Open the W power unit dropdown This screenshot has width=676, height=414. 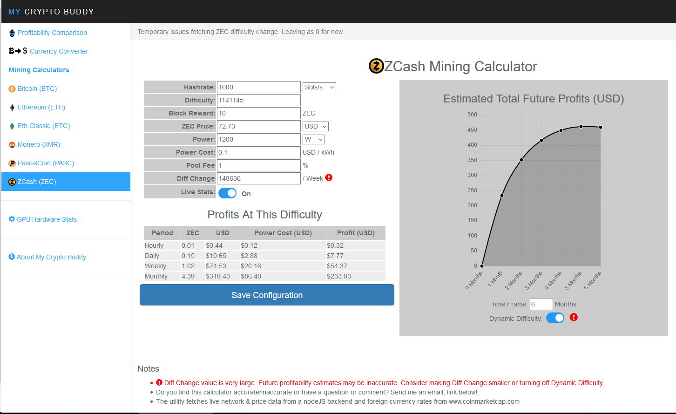pos(313,139)
